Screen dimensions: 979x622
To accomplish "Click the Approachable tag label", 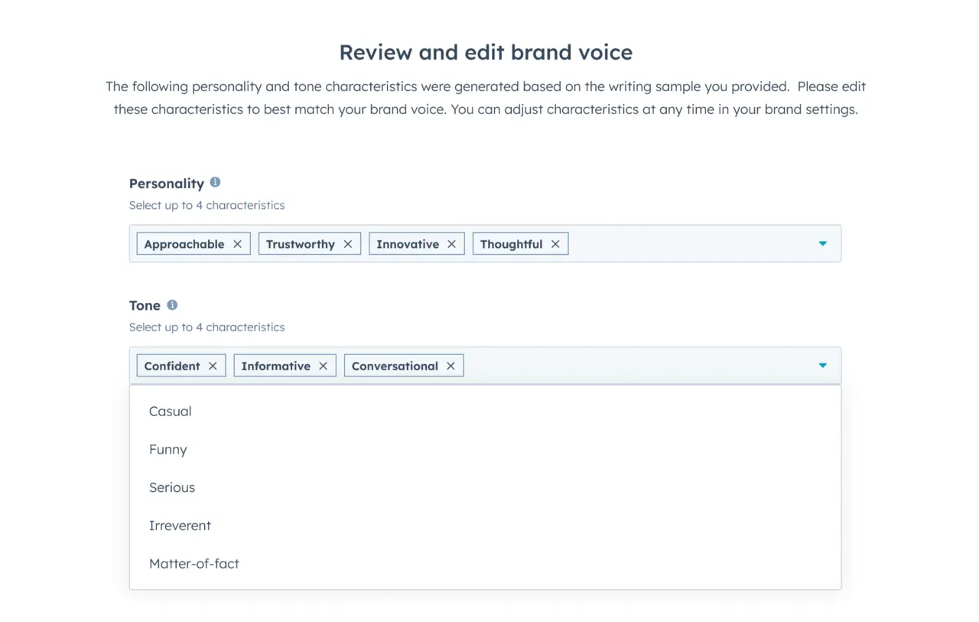I will (184, 243).
